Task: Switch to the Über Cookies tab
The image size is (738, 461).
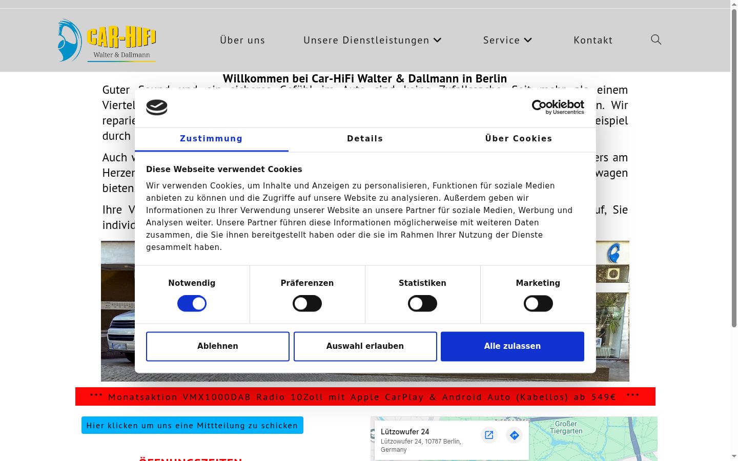Action: tap(519, 139)
